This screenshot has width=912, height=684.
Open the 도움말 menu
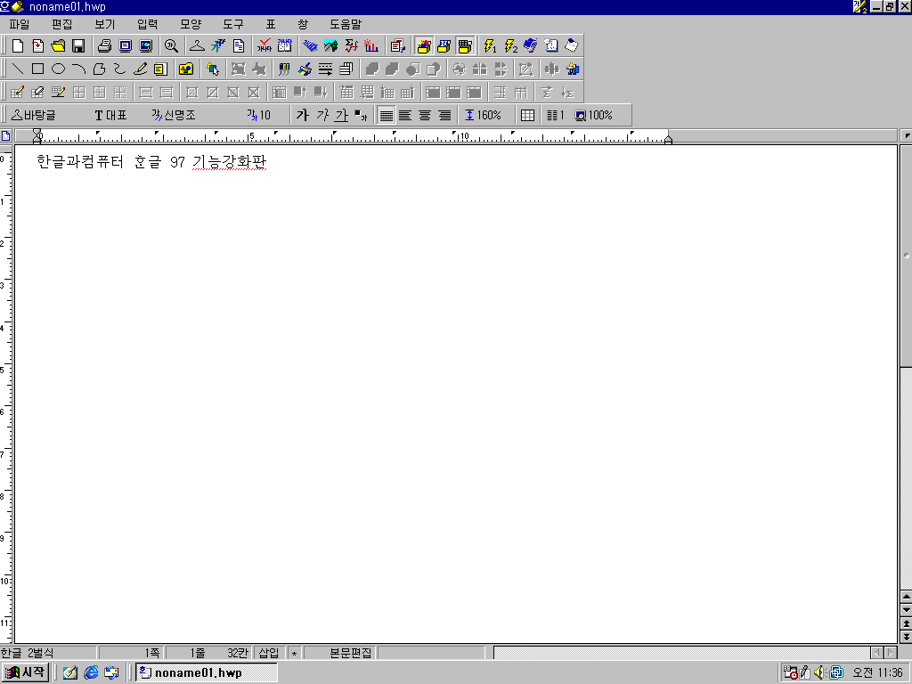click(x=346, y=24)
